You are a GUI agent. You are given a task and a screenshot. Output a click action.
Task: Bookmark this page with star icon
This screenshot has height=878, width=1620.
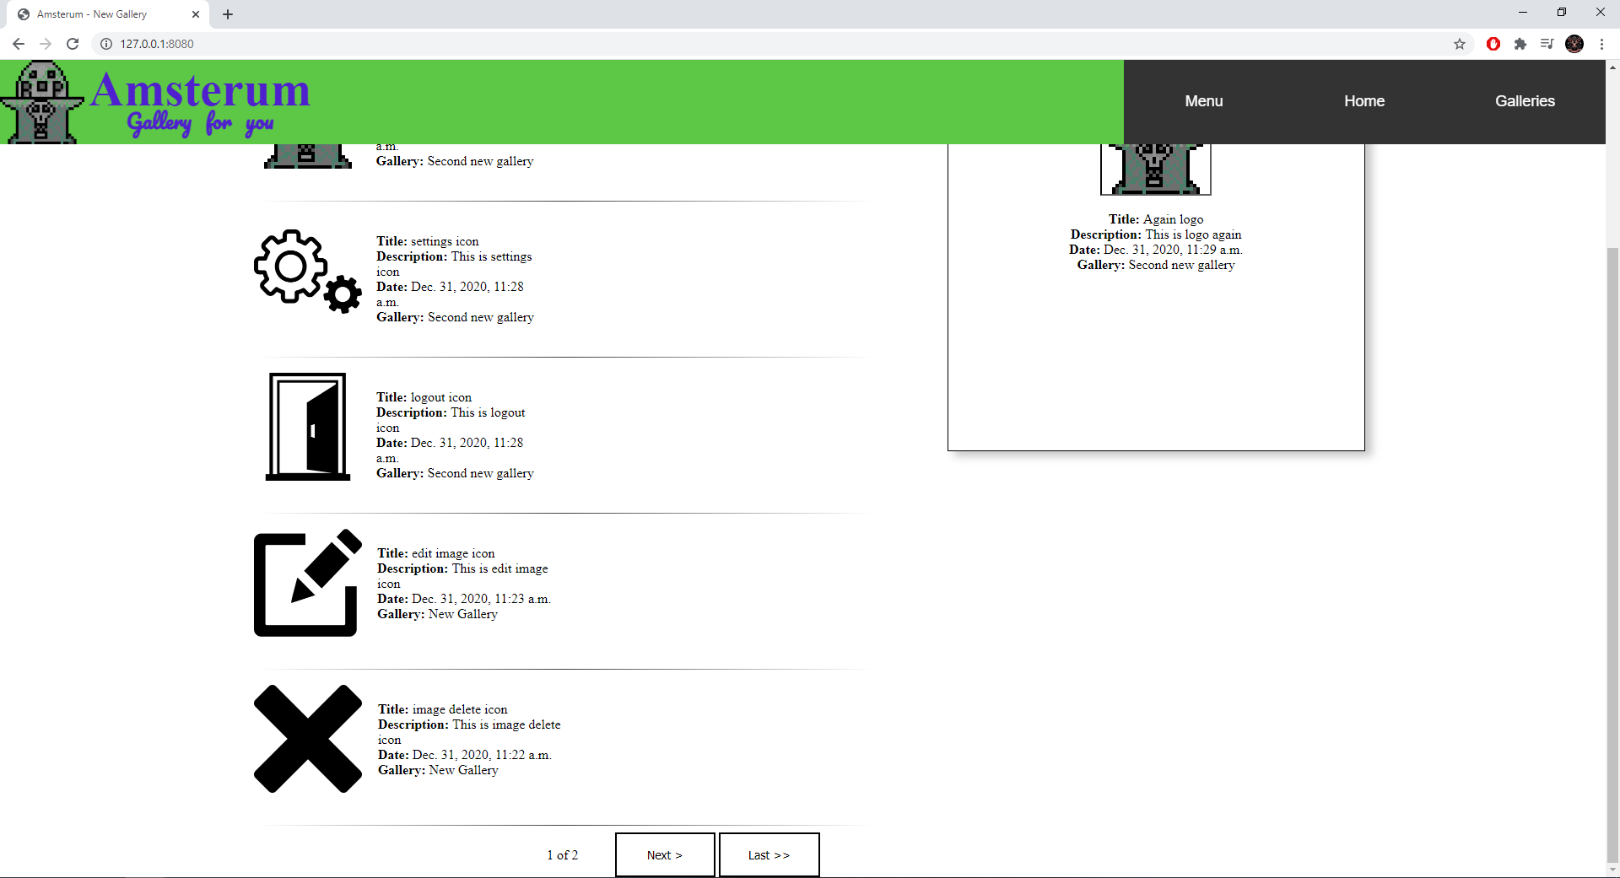click(x=1460, y=44)
